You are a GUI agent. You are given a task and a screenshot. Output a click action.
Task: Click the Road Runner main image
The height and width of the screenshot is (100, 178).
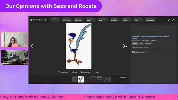click(x=78, y=46)
